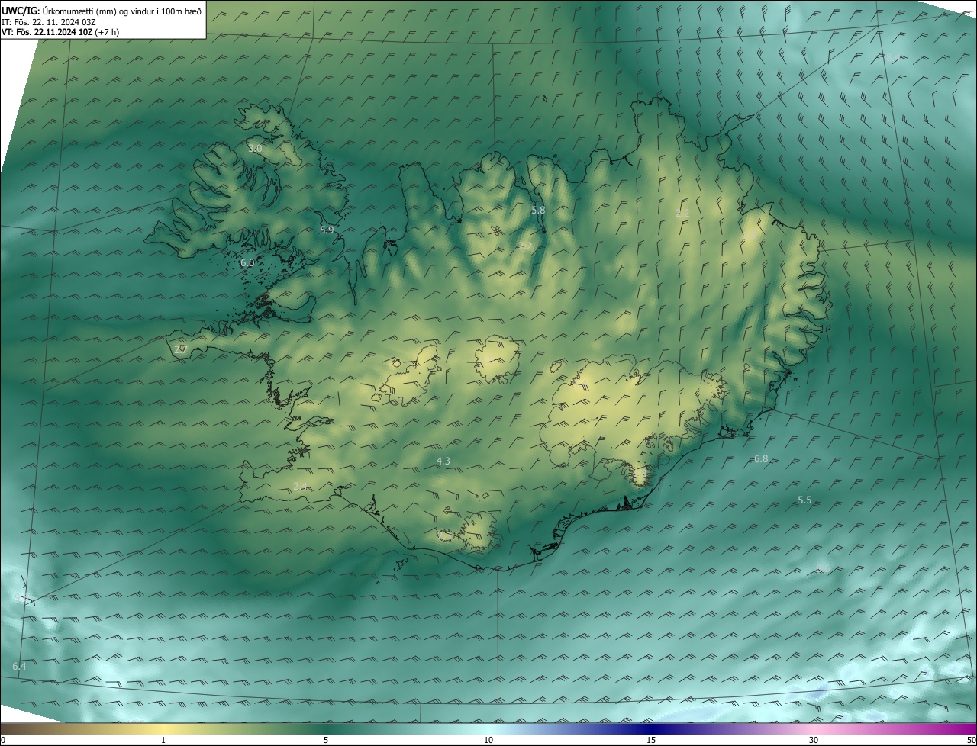
Task: Click the 6.8 value label on the map
Action: [x=761, y=458]
